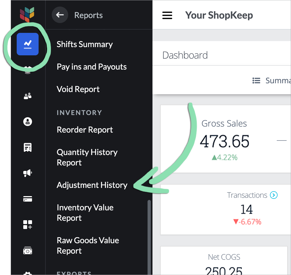The width and height of the screenshot is (291, 275).
Task: Open the apps add-on grid icon
Action: 28,225
